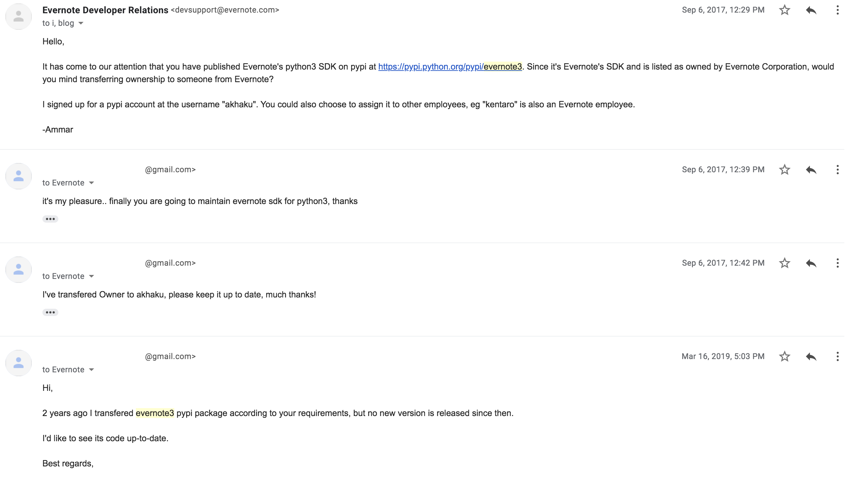
Task: Show recipient details for the Mar 16, 2019 message
Action: coord(91,370)
